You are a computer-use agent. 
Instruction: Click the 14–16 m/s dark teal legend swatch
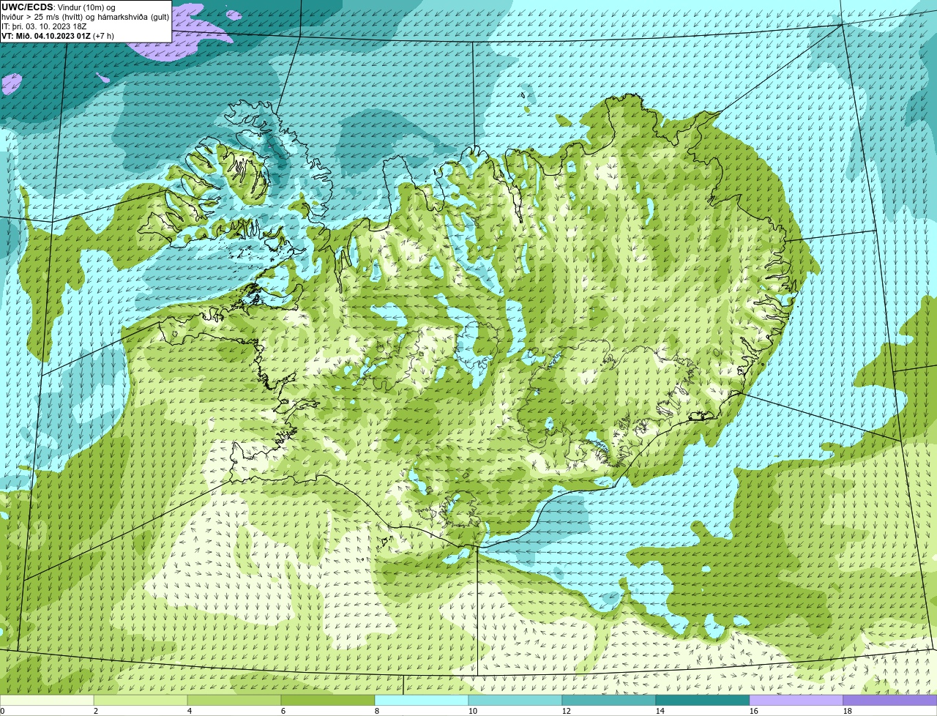point(703,701)
